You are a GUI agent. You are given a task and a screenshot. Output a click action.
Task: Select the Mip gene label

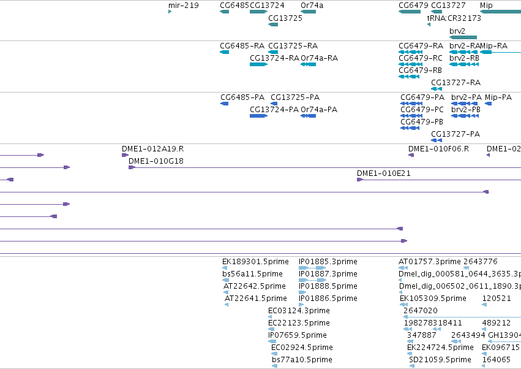click(x=486, y=6)
